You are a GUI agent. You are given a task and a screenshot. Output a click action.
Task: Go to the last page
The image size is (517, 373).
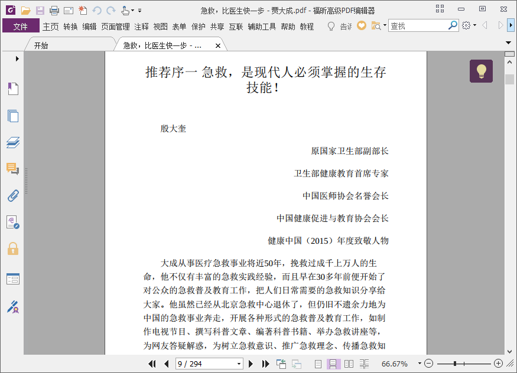click(265, 364)
